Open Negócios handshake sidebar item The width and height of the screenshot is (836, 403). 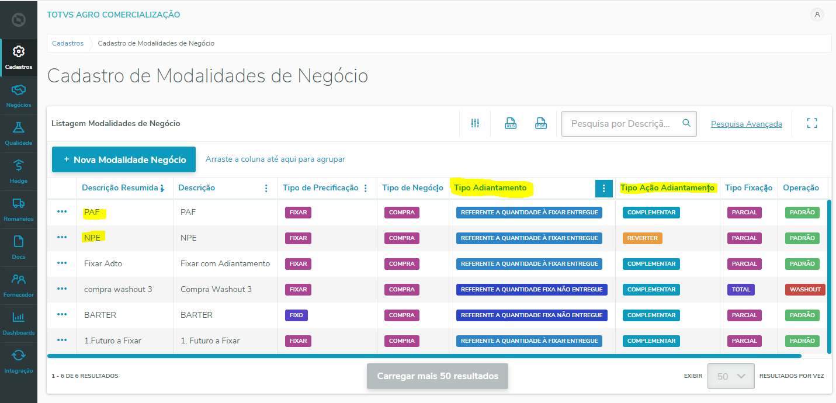[19, 96]
